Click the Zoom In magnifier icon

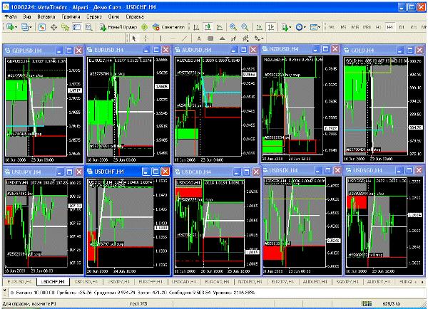[233, 27]
